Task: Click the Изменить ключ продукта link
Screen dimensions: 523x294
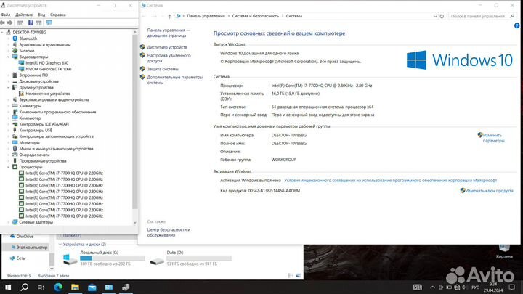Action: [490, 191]
